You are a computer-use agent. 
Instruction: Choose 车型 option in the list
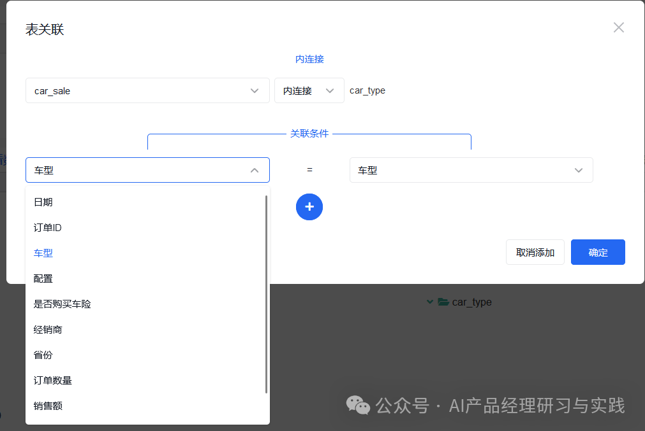pos(43,253)
